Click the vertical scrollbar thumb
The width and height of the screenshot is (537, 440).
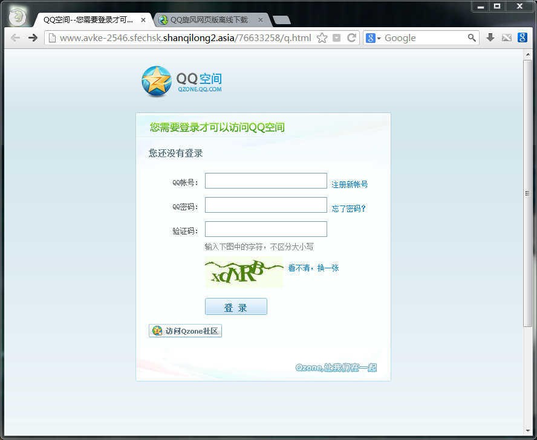(x=527, y=193)
